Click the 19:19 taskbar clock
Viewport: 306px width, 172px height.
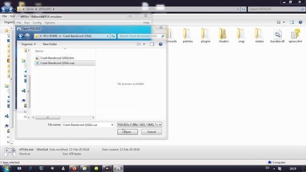pyautogui.click(x=293, y=169)
